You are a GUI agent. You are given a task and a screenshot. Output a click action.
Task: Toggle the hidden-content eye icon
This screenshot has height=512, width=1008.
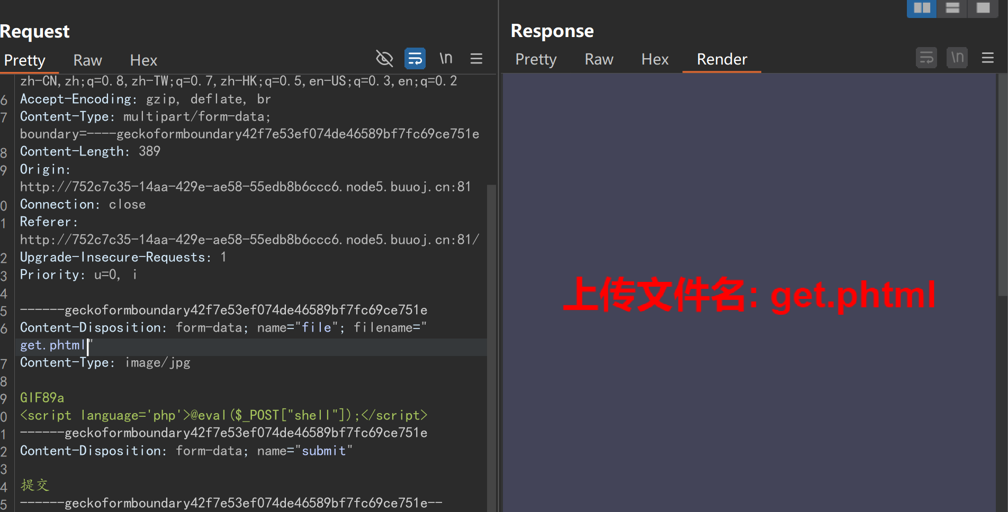385,59
